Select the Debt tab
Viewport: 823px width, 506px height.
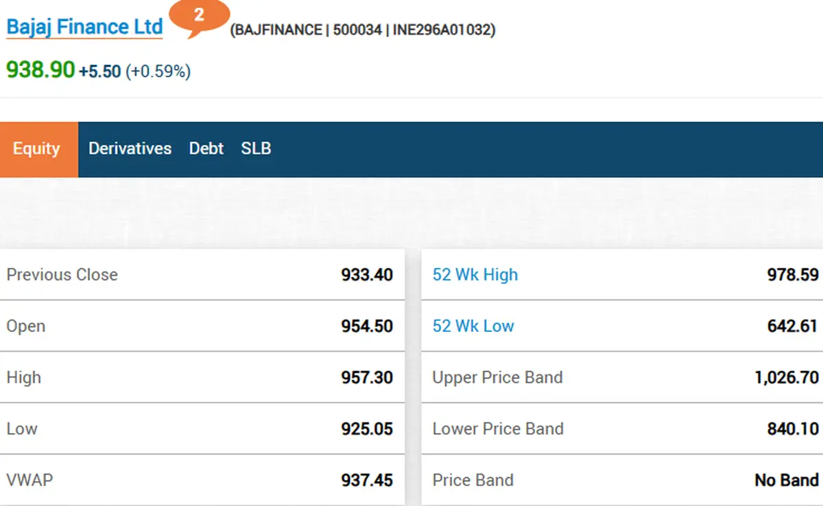[206, 149]
